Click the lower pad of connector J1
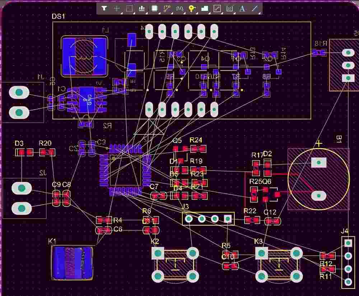The image size is (359, 296). coord(19,113)
